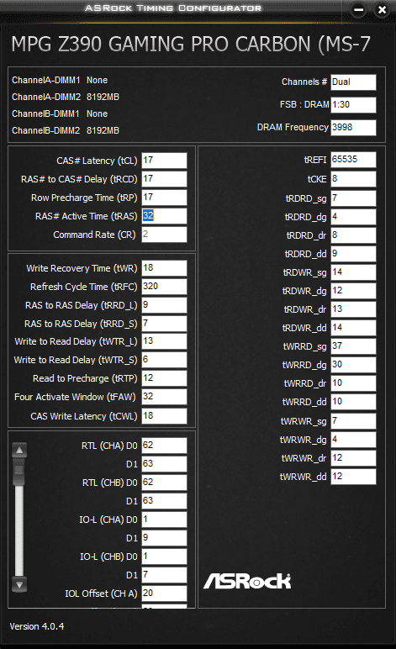
Task: Click the tWRWR_dr value field
Action: click(353, 458)
